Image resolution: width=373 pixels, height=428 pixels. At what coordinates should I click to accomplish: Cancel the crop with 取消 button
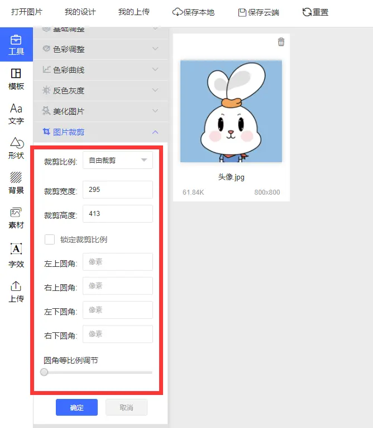(x=126, y=407)
